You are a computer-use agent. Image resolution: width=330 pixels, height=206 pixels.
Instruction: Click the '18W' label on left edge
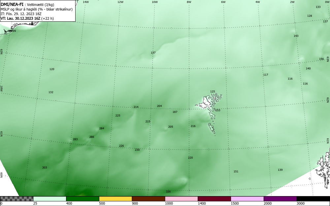pos(1,88)
